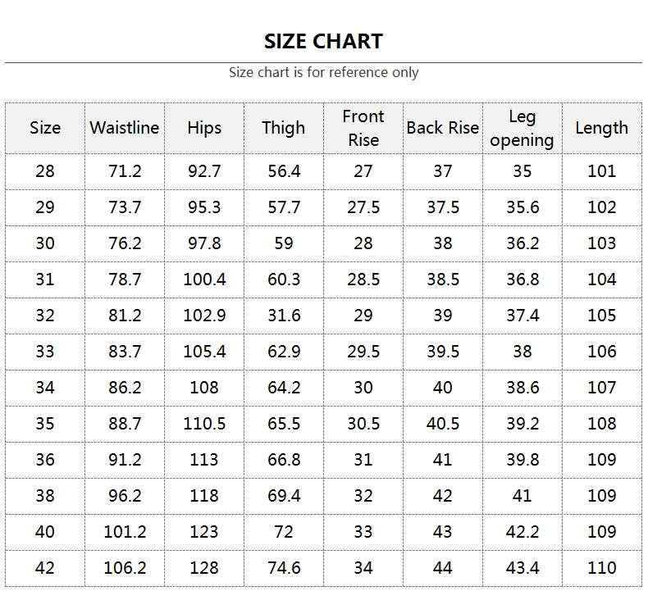The image size is (648, 600).
Task: Click the Thigh column header
Action: 283,128
